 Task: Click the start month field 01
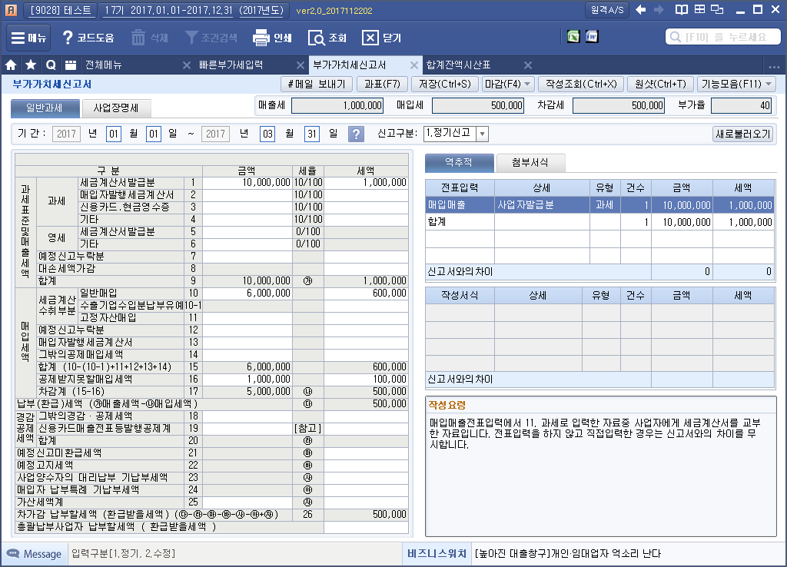coord(114,134)
